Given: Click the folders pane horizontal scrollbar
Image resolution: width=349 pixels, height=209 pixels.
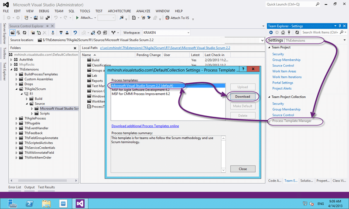Looking at the screenshot, I should 42,181.
